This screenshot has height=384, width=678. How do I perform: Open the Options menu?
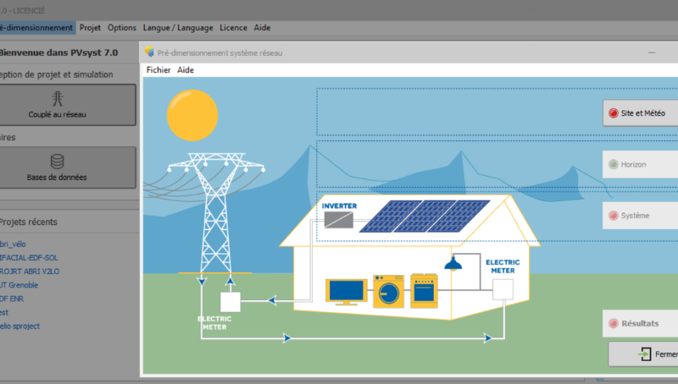(x=122, y=27)
